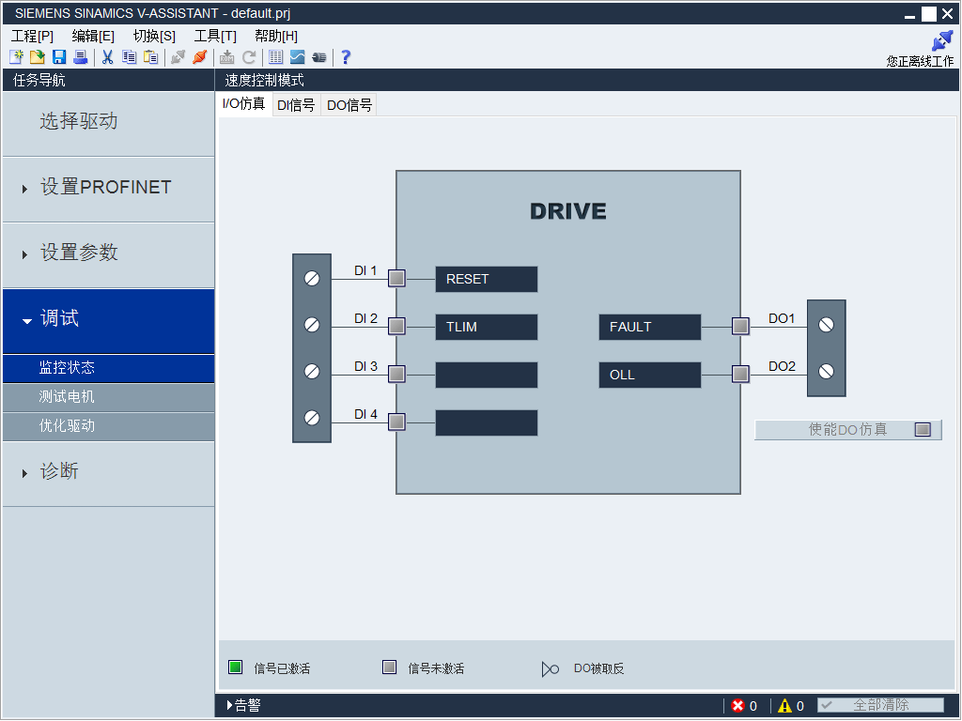This screenshot has width=962, height=721.
Task: Select 选择驱动 in task navigation
Action: point(109,123)
